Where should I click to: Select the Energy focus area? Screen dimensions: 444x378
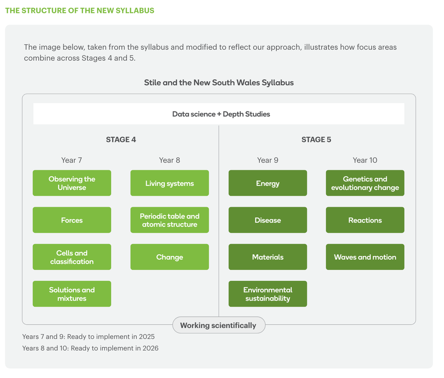268,183
